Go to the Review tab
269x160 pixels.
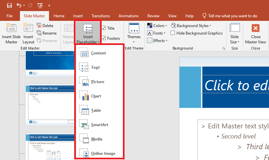click(x=153, y=16)
